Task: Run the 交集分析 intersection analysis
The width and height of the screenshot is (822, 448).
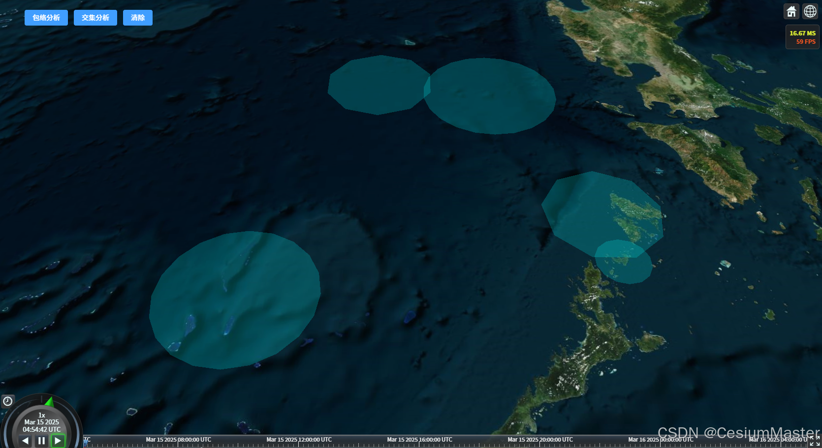Action: click(x=95, y=18)
